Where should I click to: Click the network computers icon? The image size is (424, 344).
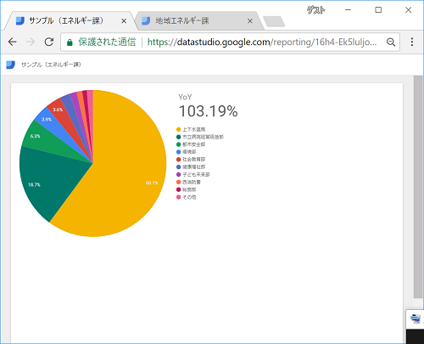click(416, 319)
